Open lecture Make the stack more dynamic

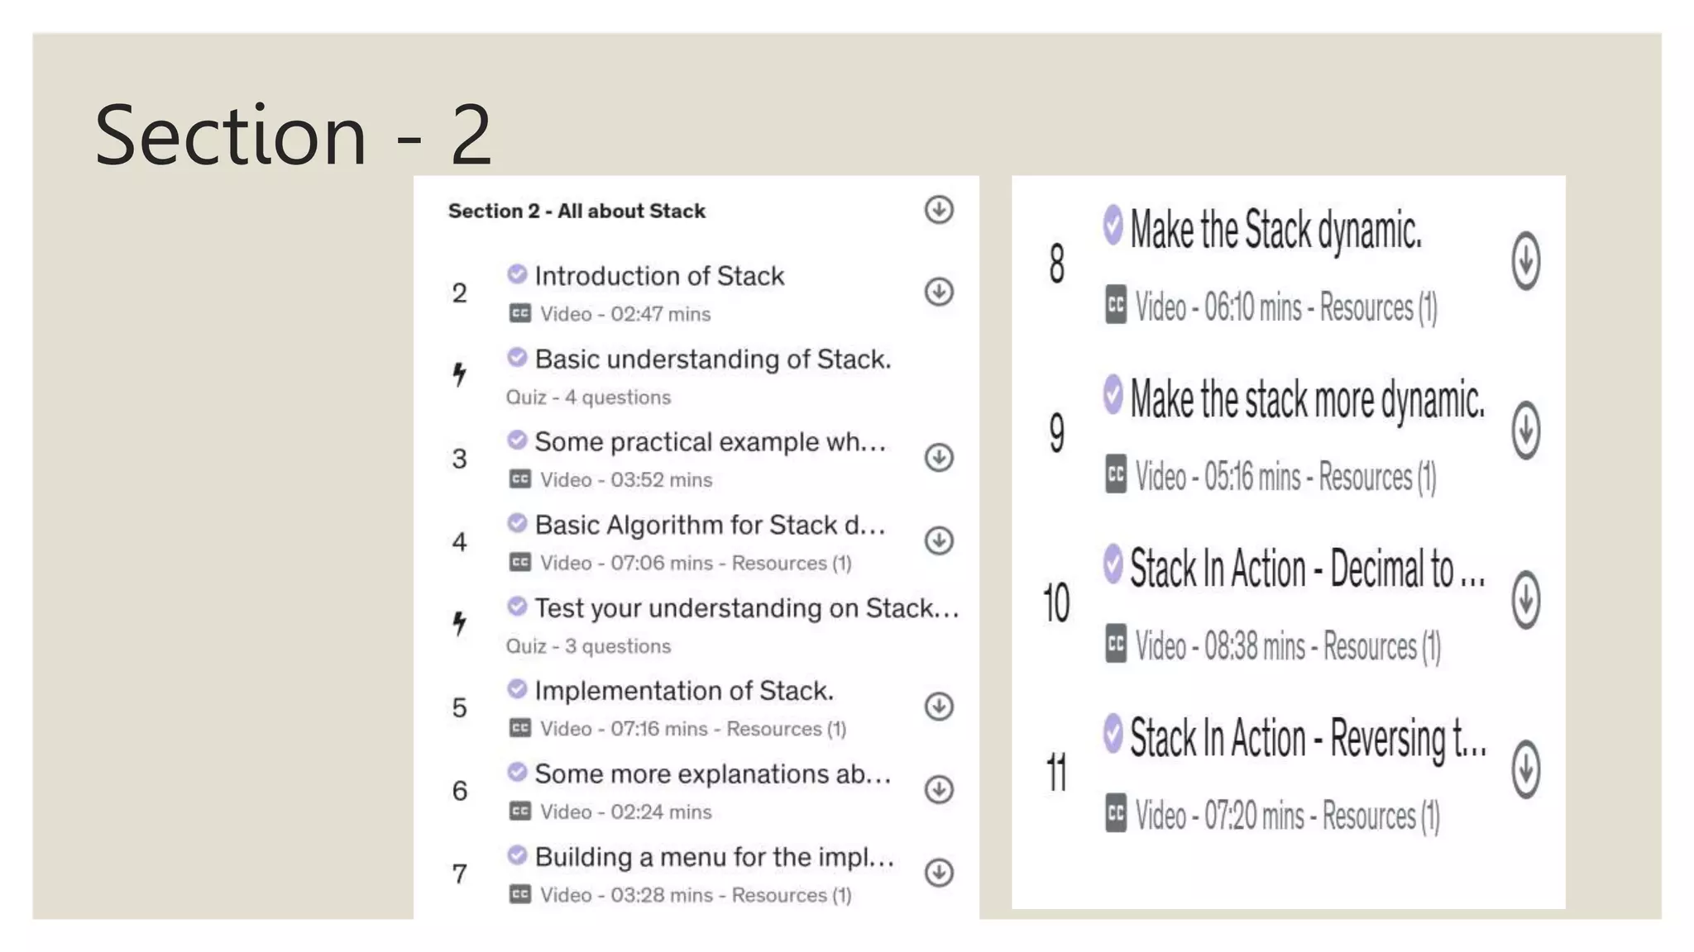(x=1307, y=401)
